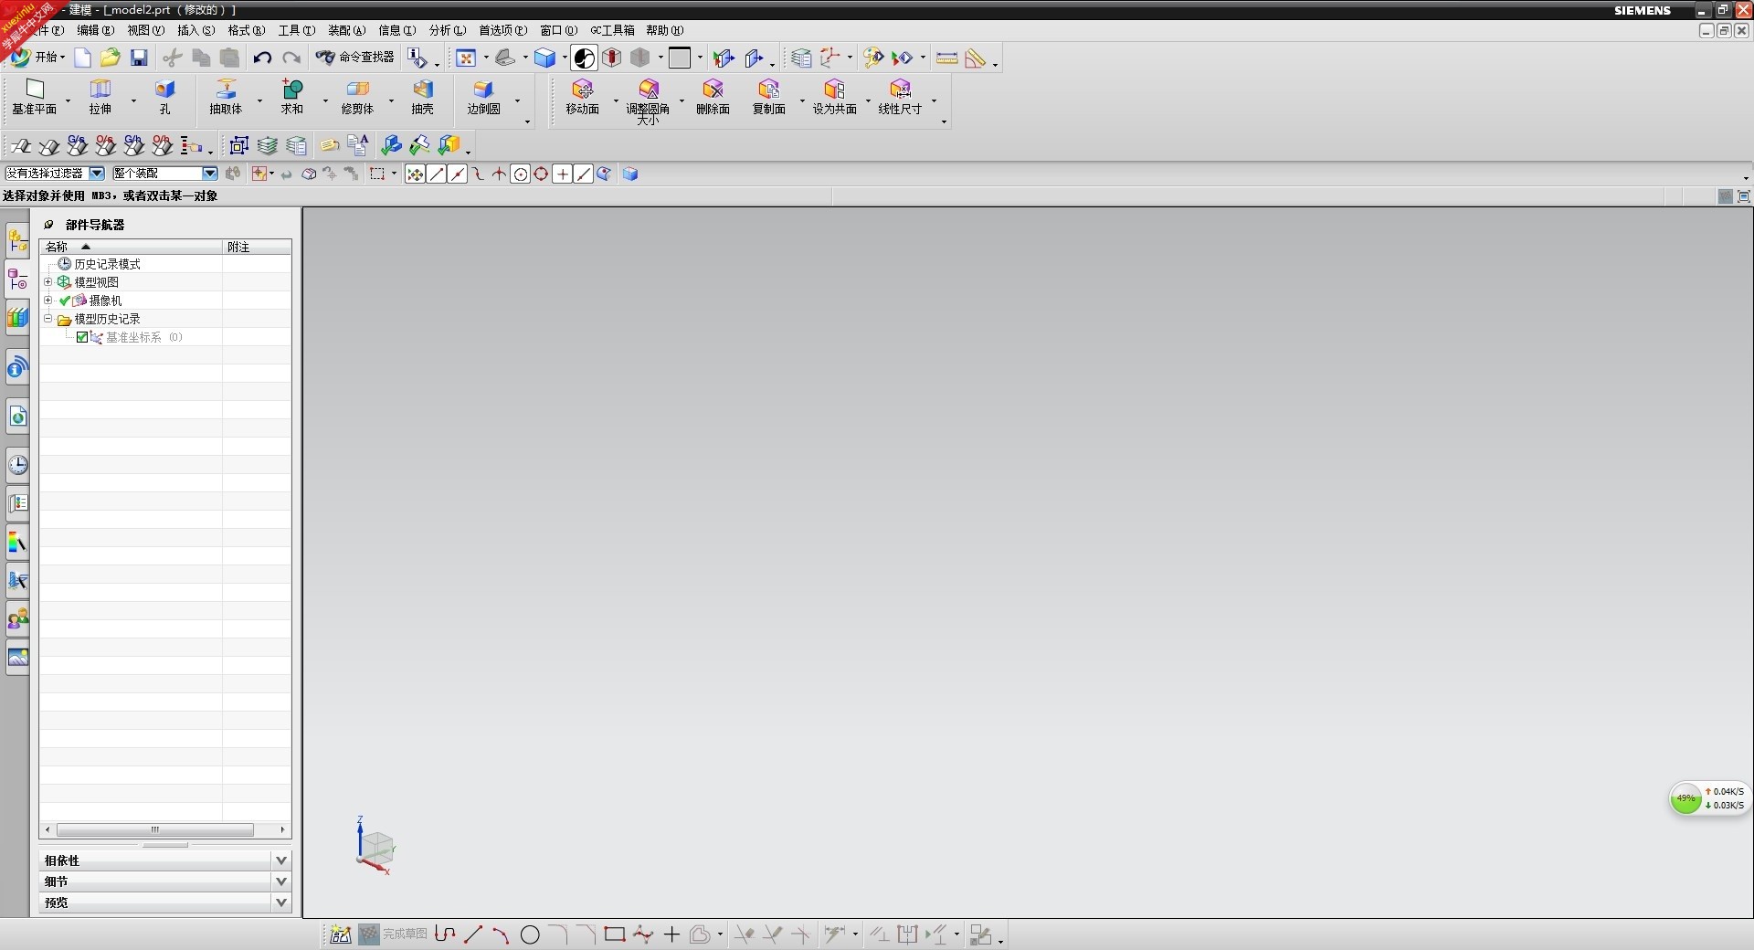Click the blue cube view orientation icon
The image size is (1754, 950).
click(x=544, y=58)
